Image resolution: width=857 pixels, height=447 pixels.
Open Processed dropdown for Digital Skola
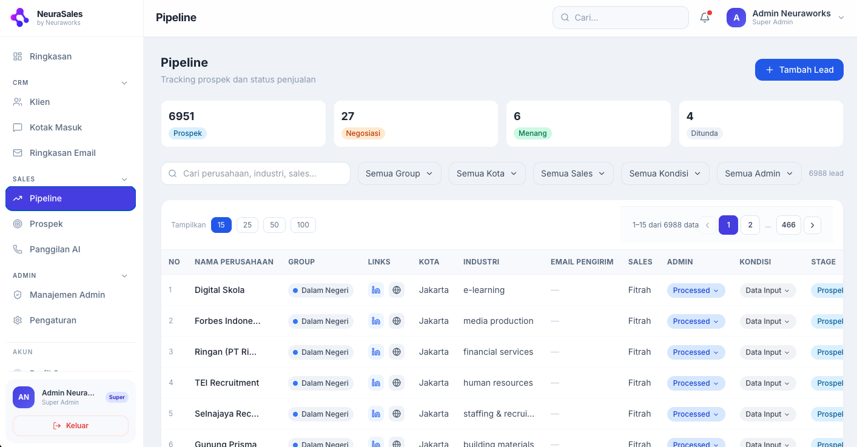(x=696, y=291)
